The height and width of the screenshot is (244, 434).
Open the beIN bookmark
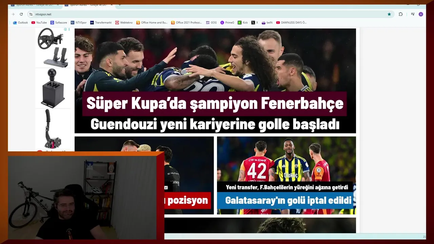point(267,23)
